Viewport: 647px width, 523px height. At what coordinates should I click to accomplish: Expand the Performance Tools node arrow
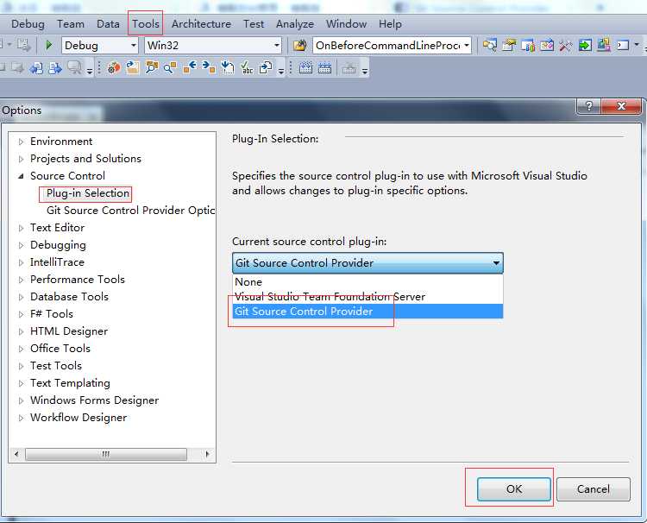[21, 280]
